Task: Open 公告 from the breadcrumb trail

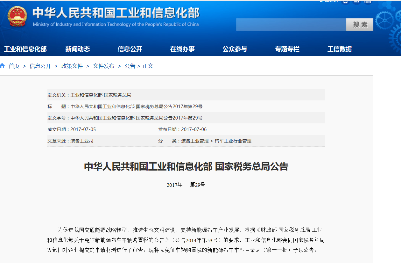Action: 130,66
